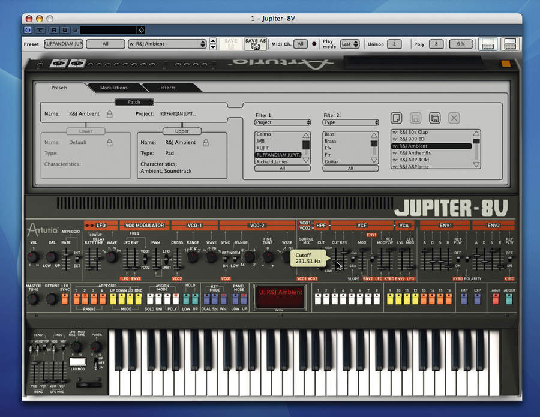Screen dimensions: 540x417
Task: Click the LFO WAVE selector knob
Action: 112,257
